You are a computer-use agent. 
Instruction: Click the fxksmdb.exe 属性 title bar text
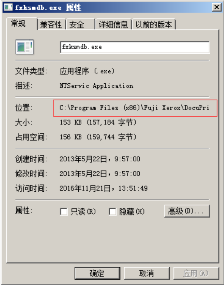click(x=48, y=7)
